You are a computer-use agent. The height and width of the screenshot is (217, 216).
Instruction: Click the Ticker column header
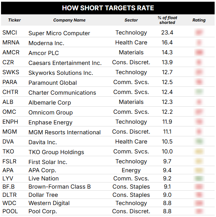[x=14, y=20]
